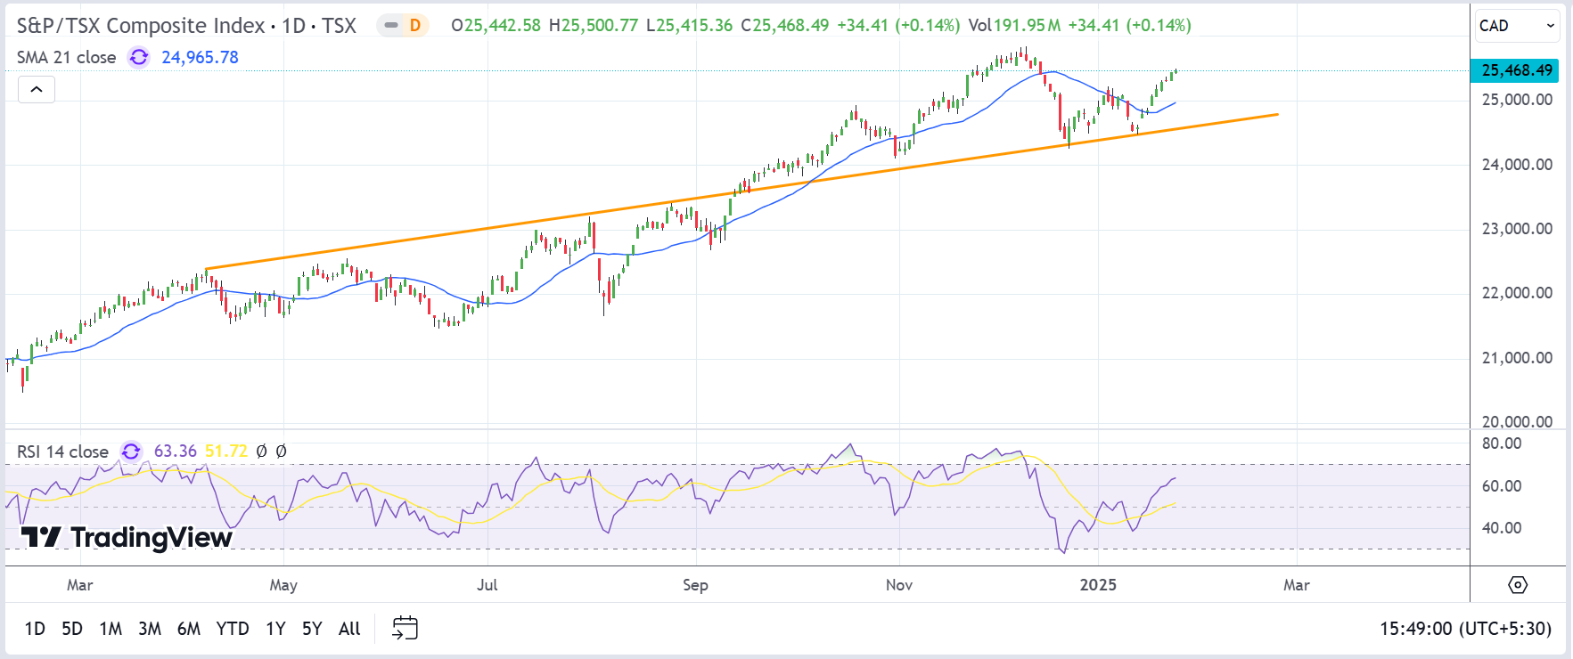Click the 21,000.00 price axis label
1573x659 pixels.
click(1517, 358)
